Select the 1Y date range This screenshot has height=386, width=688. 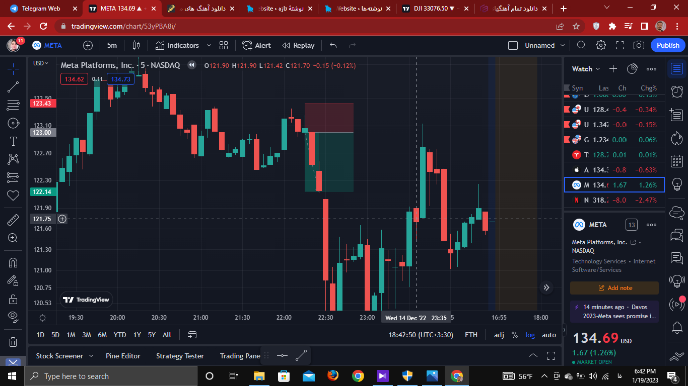click(137, 335)
